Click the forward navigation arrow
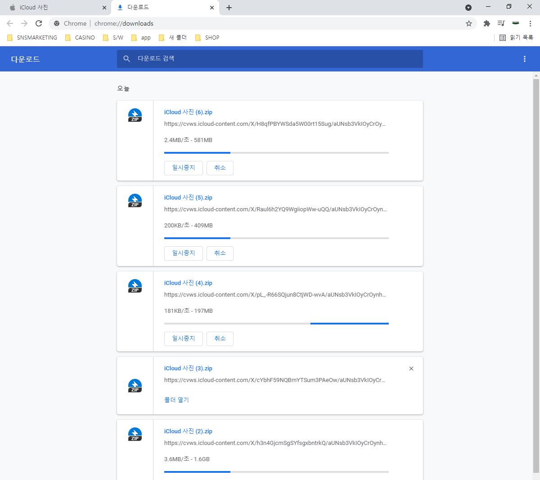Image resolution: width=540 pixels, height=480 pixels. coord(24,23)
